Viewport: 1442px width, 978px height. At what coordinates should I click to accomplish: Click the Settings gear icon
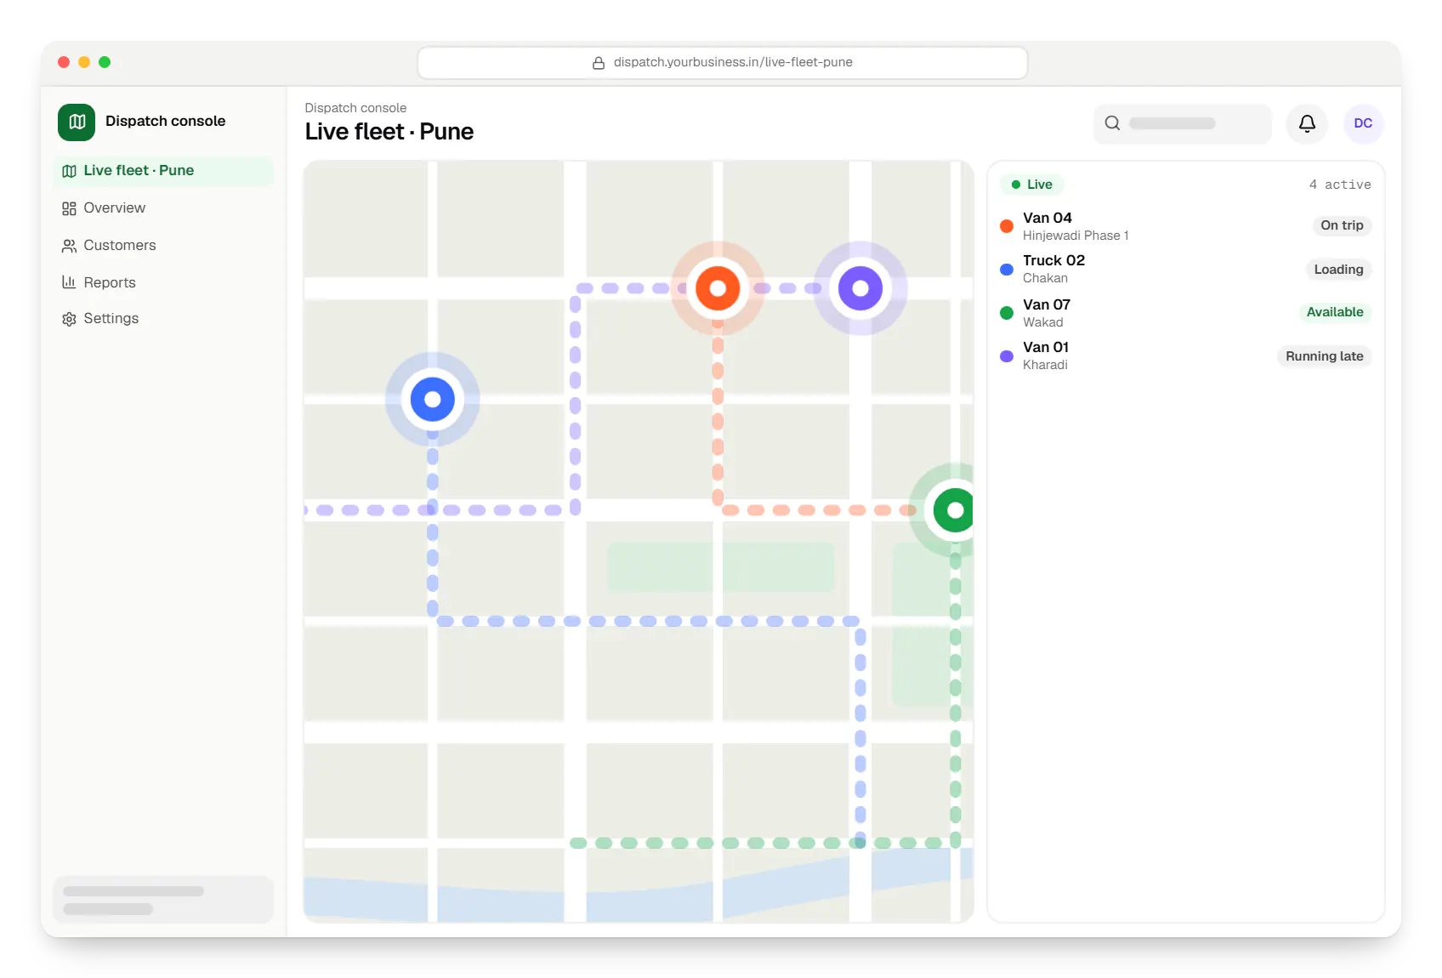(69, 319)
